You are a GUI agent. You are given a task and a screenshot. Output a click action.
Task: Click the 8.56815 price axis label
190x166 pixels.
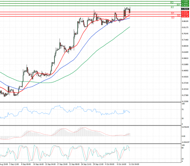point(185,58)
